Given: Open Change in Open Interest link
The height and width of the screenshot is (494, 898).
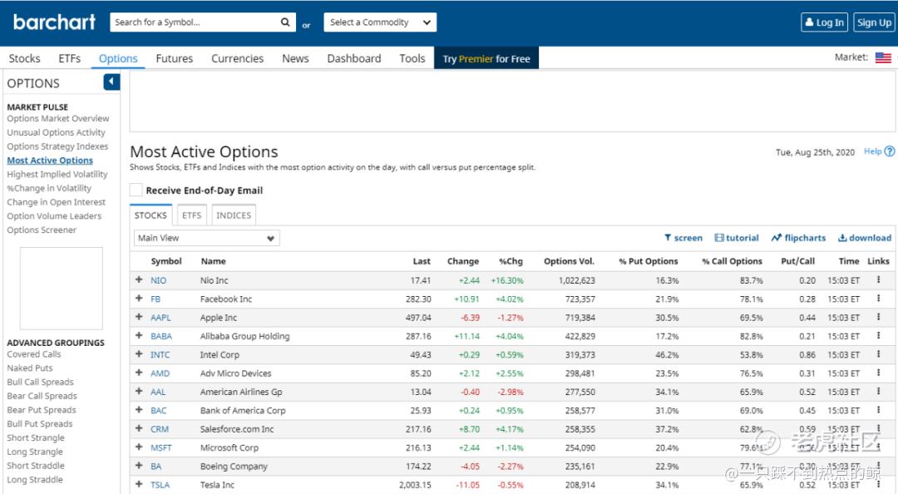Looking at the screenshot, I should pyautogui.click(x=57, y=202).
